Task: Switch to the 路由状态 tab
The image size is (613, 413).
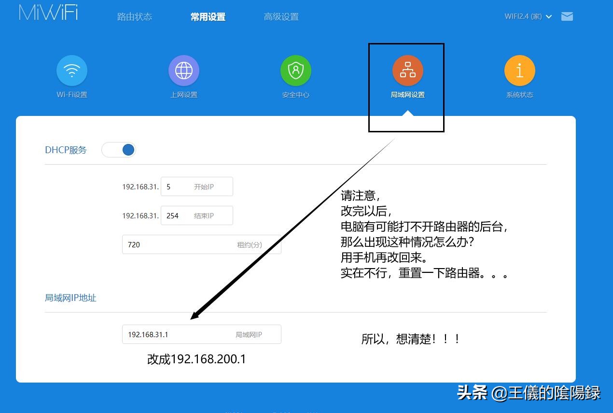Action: pyautogui.click(x=135, y=16)
